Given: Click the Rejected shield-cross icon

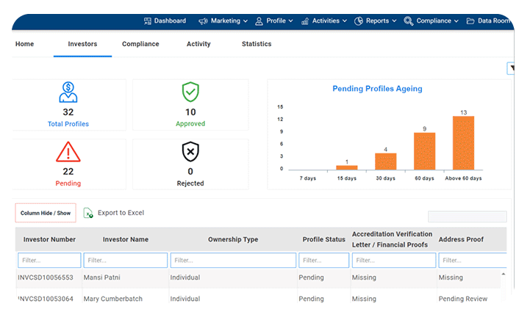Looking at the screenshot, I should (x=190, y=152).
